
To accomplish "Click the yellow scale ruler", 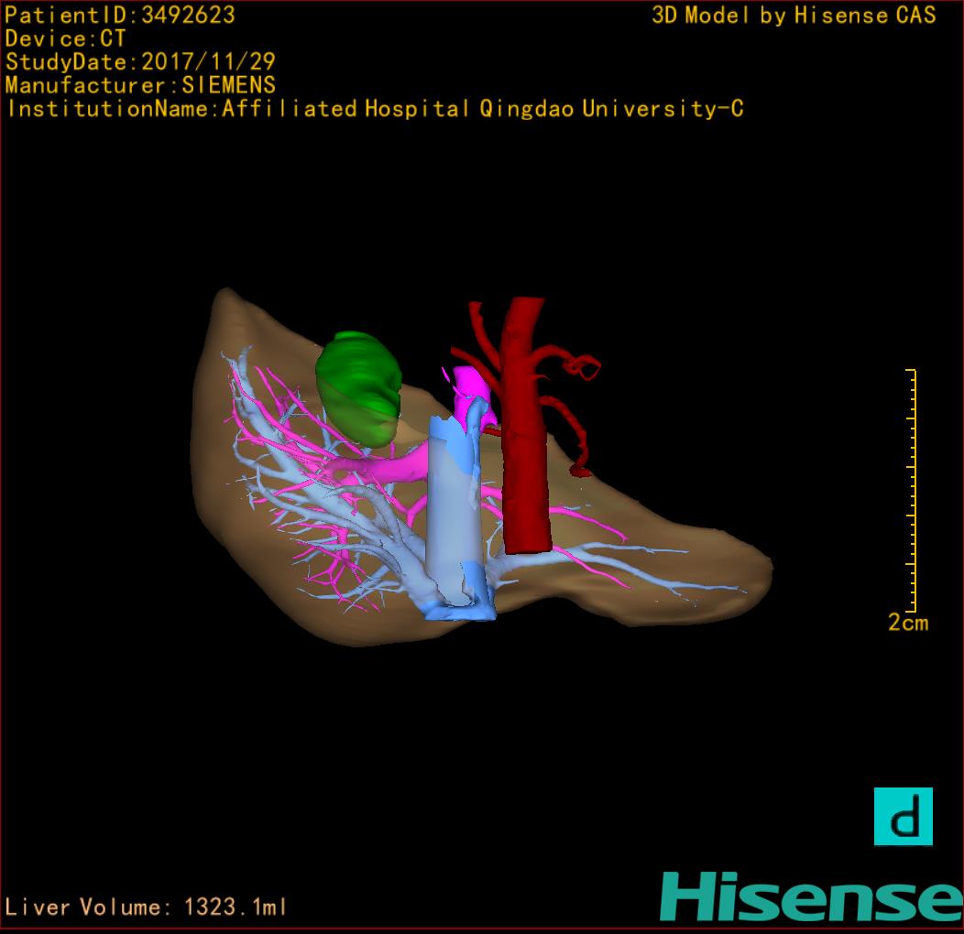I will pos(912,490).
